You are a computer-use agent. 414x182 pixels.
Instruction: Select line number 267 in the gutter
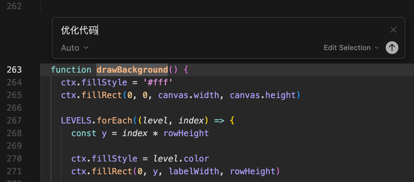pos(14,121)
